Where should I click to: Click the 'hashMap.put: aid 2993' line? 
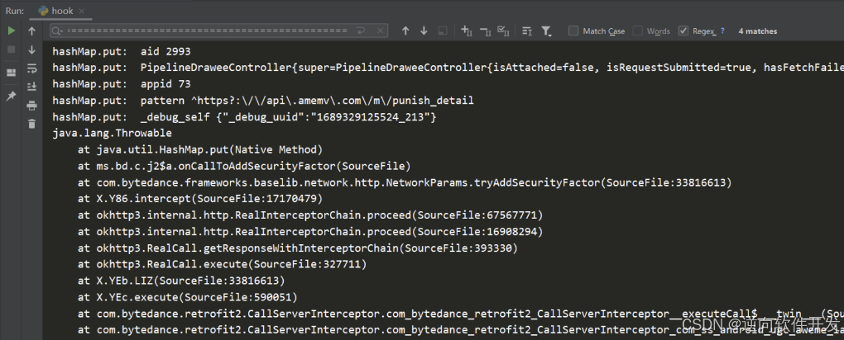[x=122, y=51]
